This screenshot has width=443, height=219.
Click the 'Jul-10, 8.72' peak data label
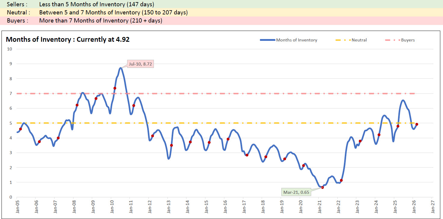point(140,64)
